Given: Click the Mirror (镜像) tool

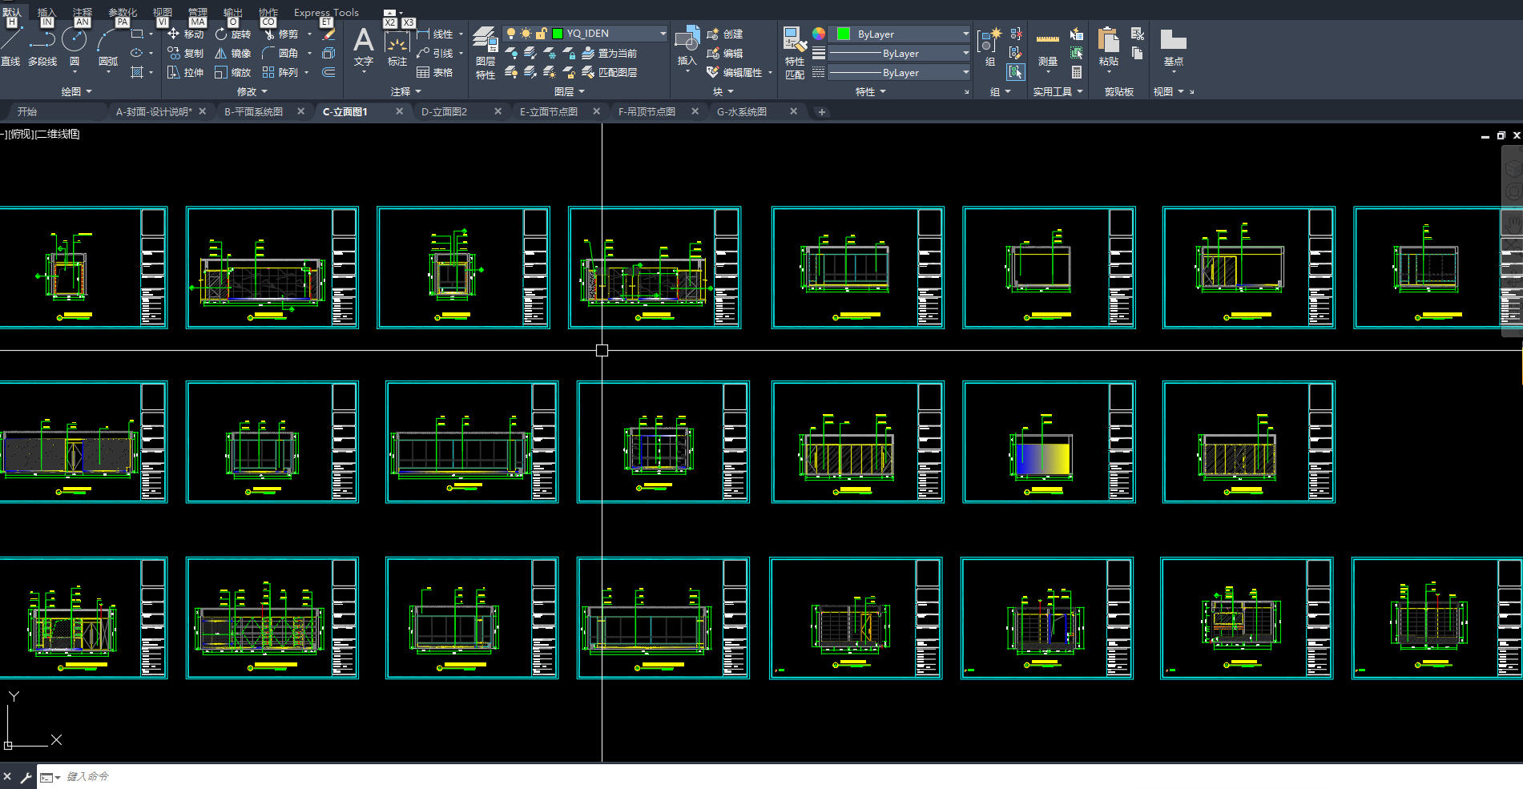Looking at the screenshot, I should [232, 54].
